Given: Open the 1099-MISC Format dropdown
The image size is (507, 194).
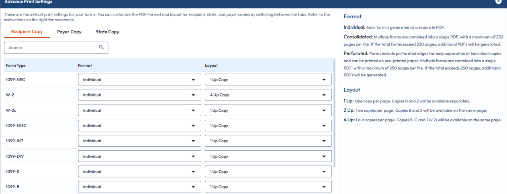Looking at the screenshot, I should coord(139,125).
